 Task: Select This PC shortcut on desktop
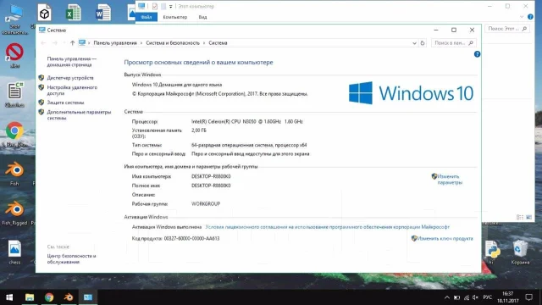pos(14,19)
